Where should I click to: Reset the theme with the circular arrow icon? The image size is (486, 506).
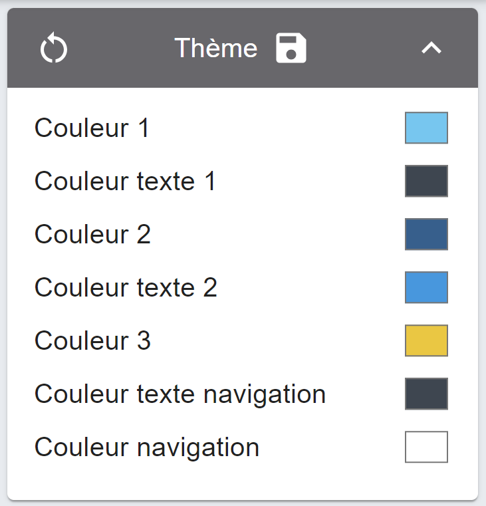click(54, 48)
